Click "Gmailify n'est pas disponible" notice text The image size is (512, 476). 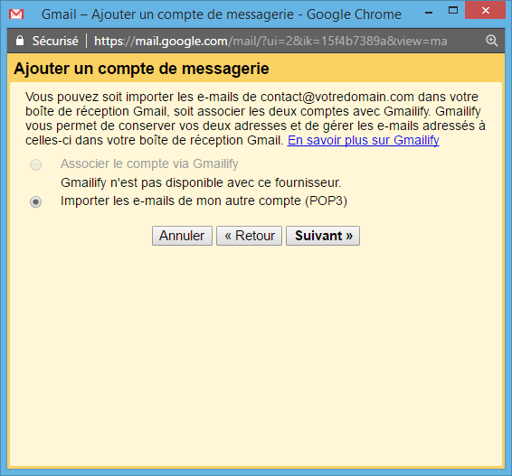point(201,182)
